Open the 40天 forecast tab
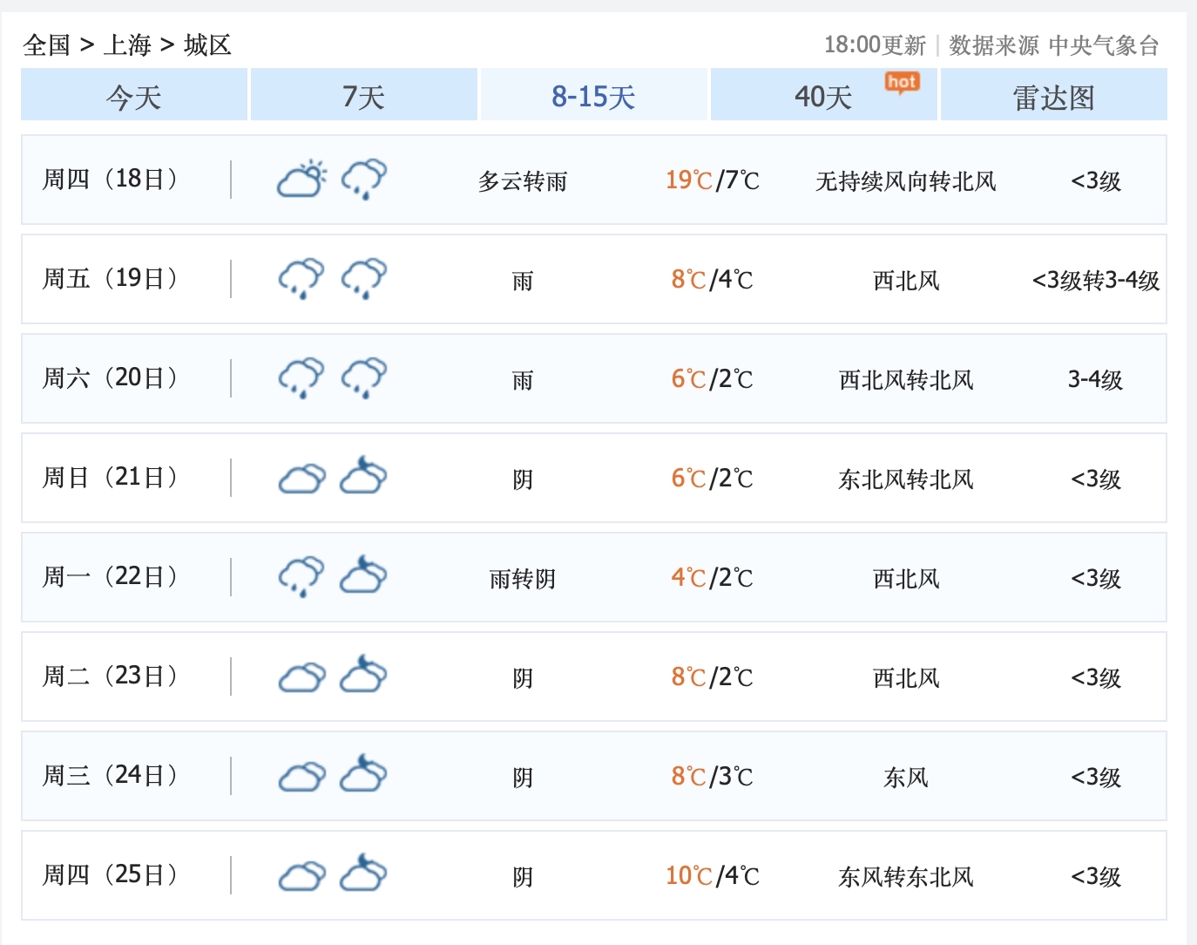The height and width of the screenshot is (945, 1197). (824, 94)
